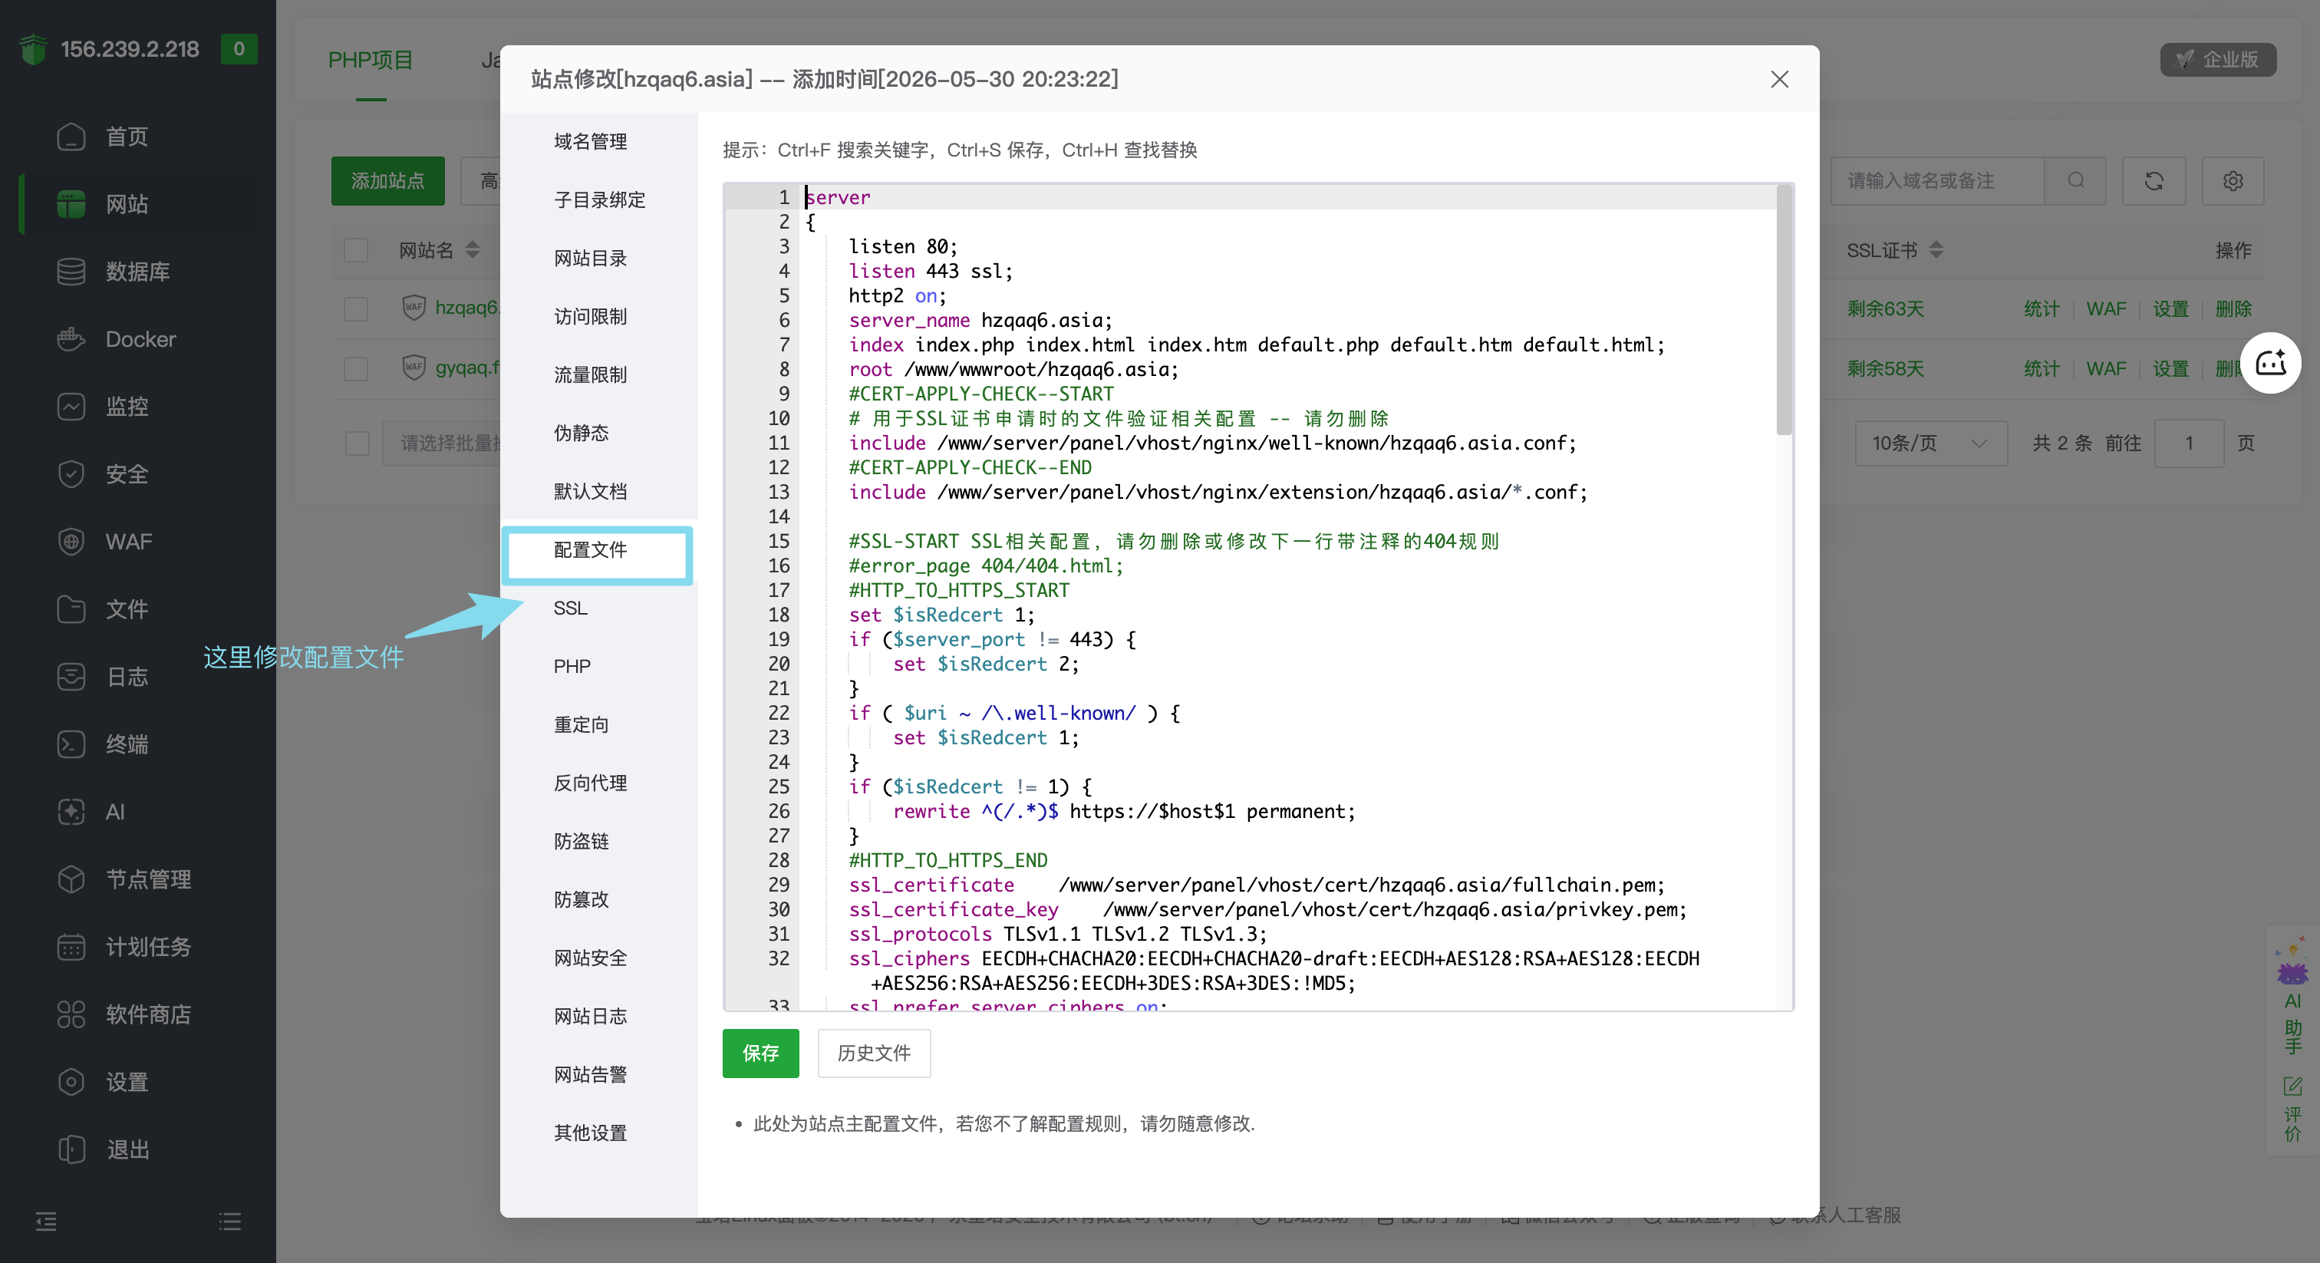Click the database icon in sidebar

71,271
